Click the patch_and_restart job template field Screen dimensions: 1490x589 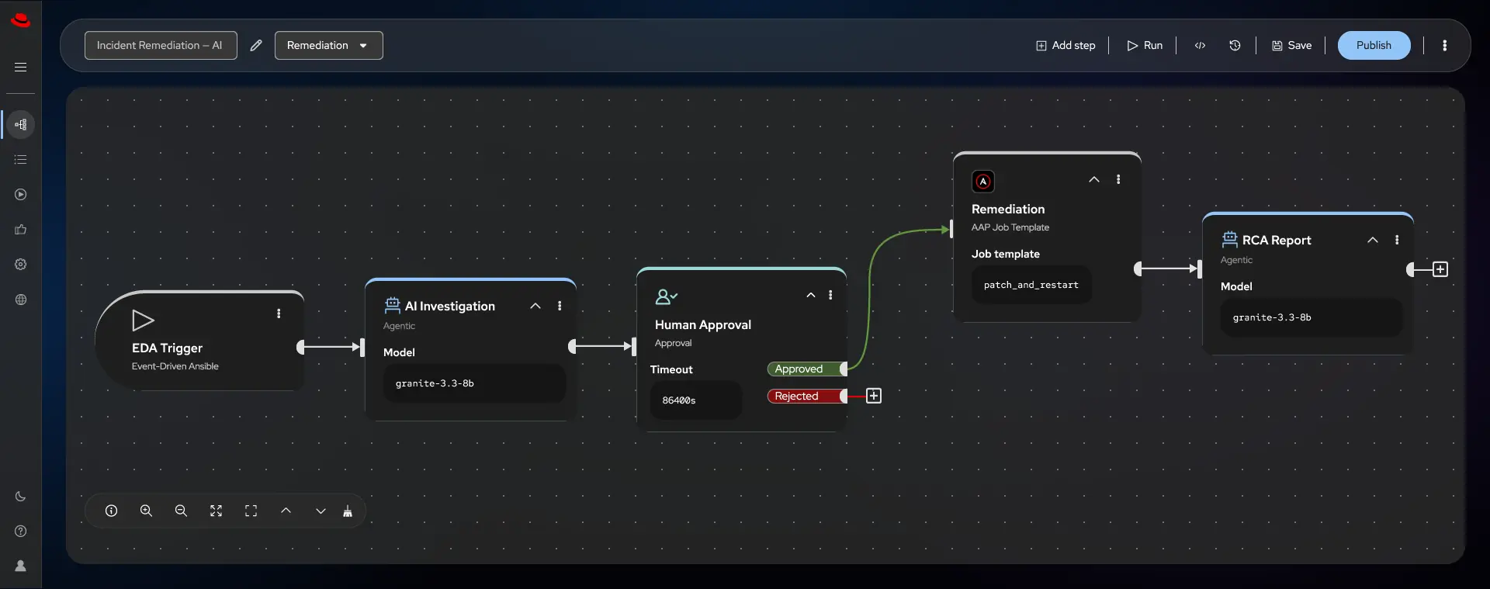[1031, 285]
